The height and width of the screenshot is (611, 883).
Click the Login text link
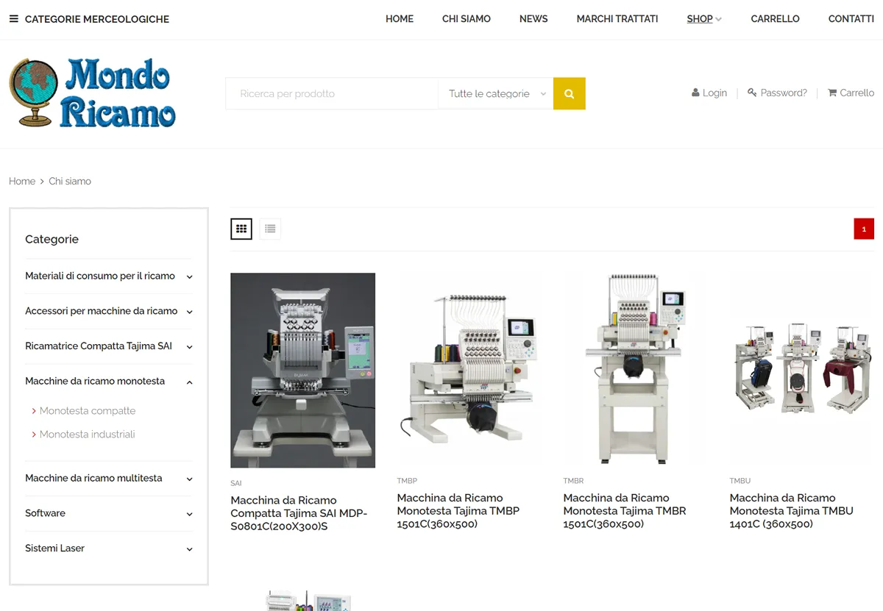coord(714,93)
